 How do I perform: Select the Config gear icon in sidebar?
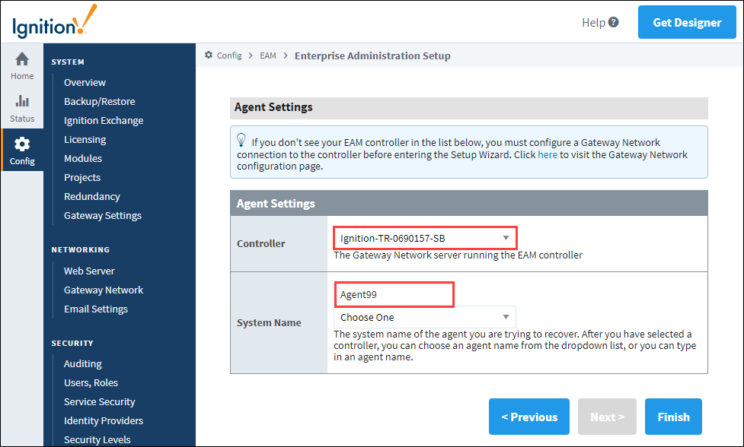pos(22,144)
